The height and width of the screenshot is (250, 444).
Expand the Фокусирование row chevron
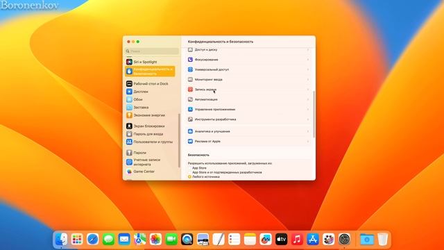coord(308,60)
